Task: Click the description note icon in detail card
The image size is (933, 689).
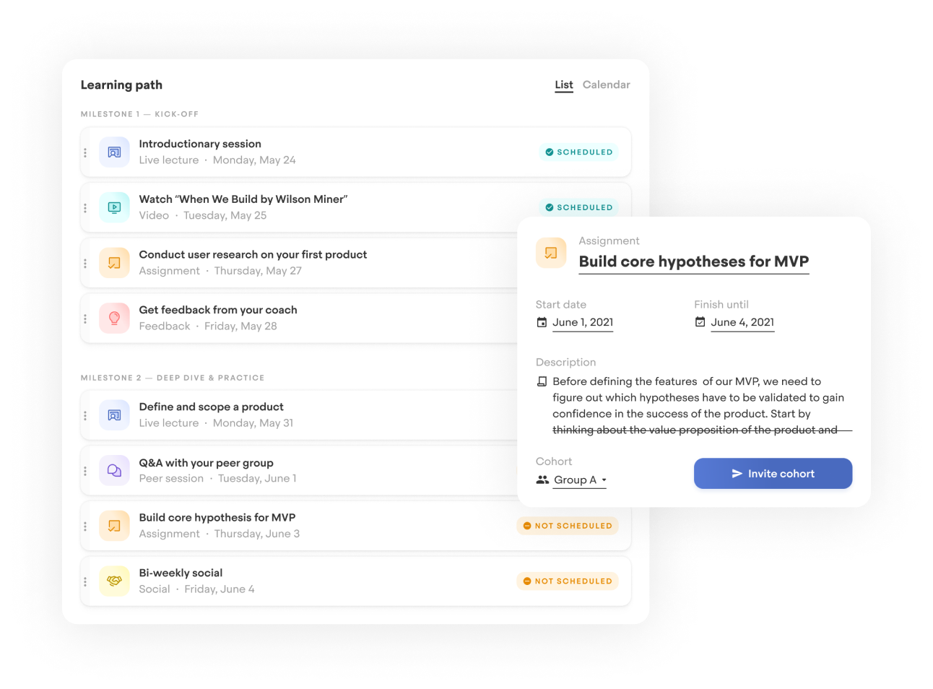Action: point(542,381)
